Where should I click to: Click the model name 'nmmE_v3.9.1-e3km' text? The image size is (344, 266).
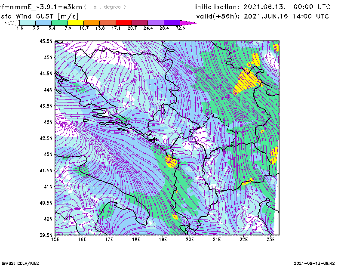point(46,7)
